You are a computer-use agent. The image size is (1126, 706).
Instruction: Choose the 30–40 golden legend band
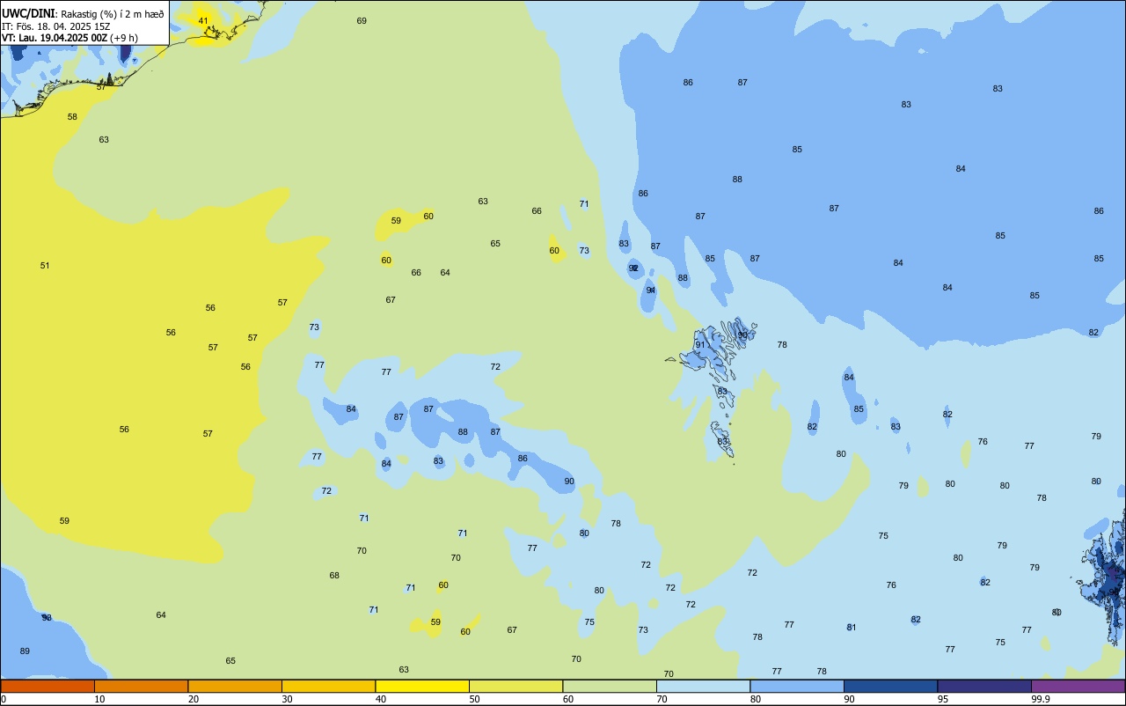(328, 686)
